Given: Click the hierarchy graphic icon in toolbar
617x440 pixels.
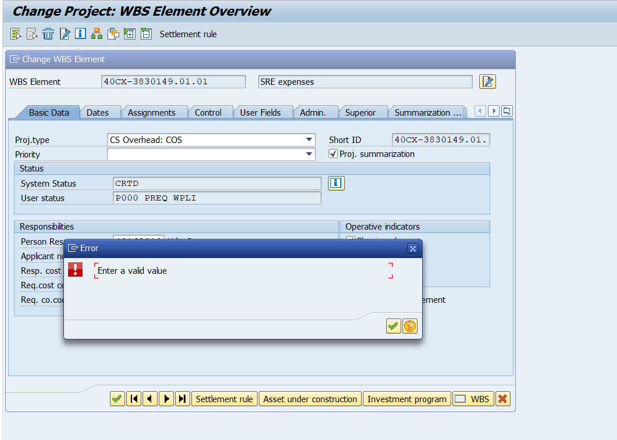Looking at the screenshot, I should pos(97,34).
